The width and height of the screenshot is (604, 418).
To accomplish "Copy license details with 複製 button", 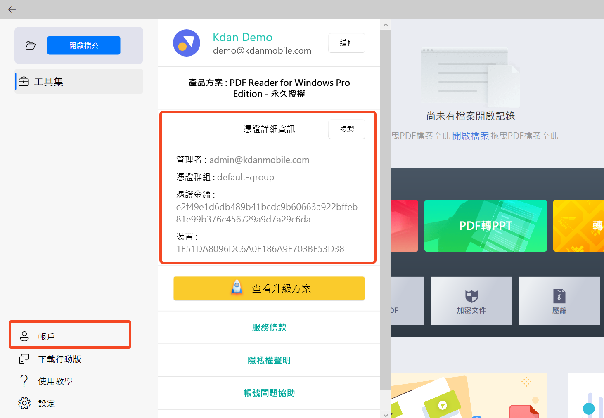I will 347,129.
